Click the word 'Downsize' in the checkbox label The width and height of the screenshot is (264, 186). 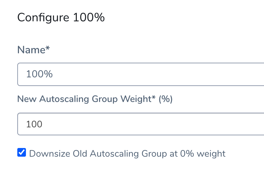tap(50, 154)
